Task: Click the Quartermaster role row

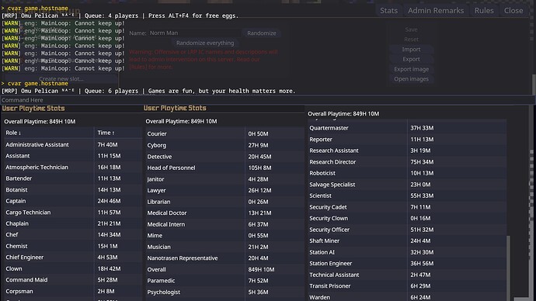Action: (x=407, y=128)
